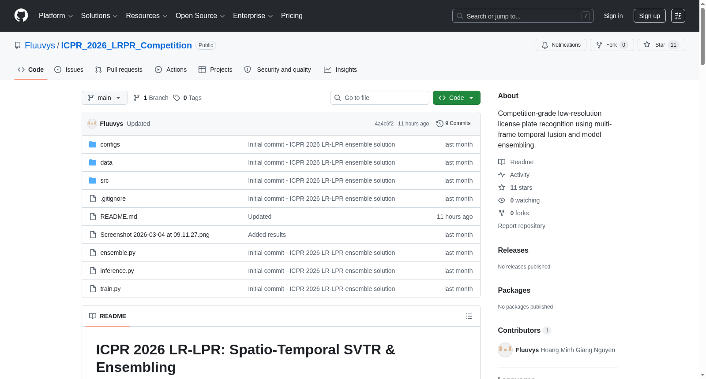Click the Notifications button
The image size is (706, 379).
pyautogui.click(x=561, y=45)
